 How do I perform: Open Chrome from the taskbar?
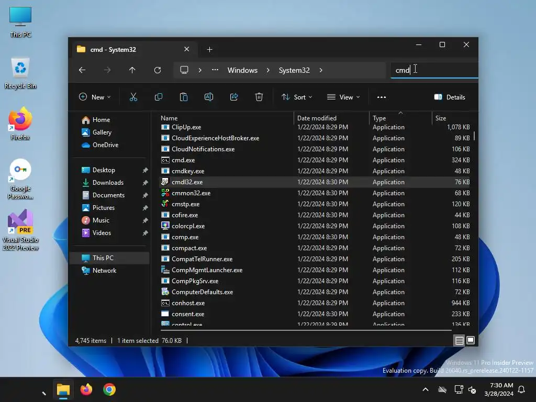[x=109, y=389]
